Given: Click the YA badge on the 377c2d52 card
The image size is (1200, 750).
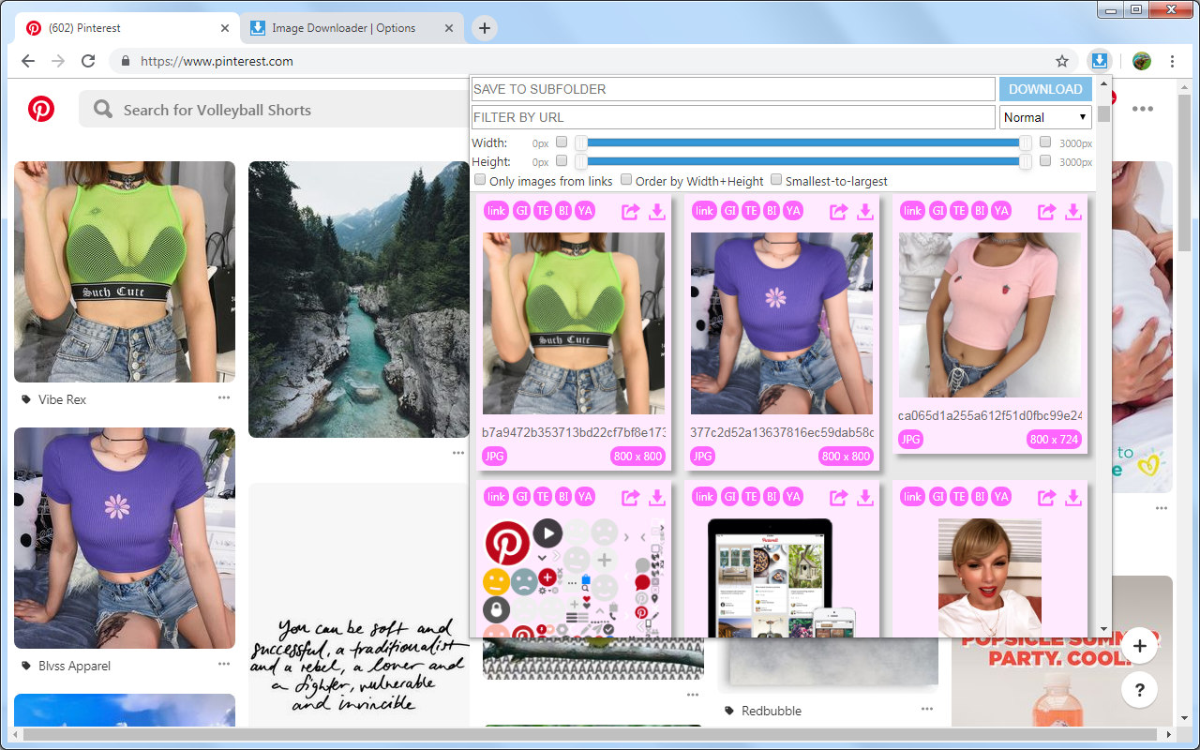Looking at the screenshot, I should pos(793,211).
